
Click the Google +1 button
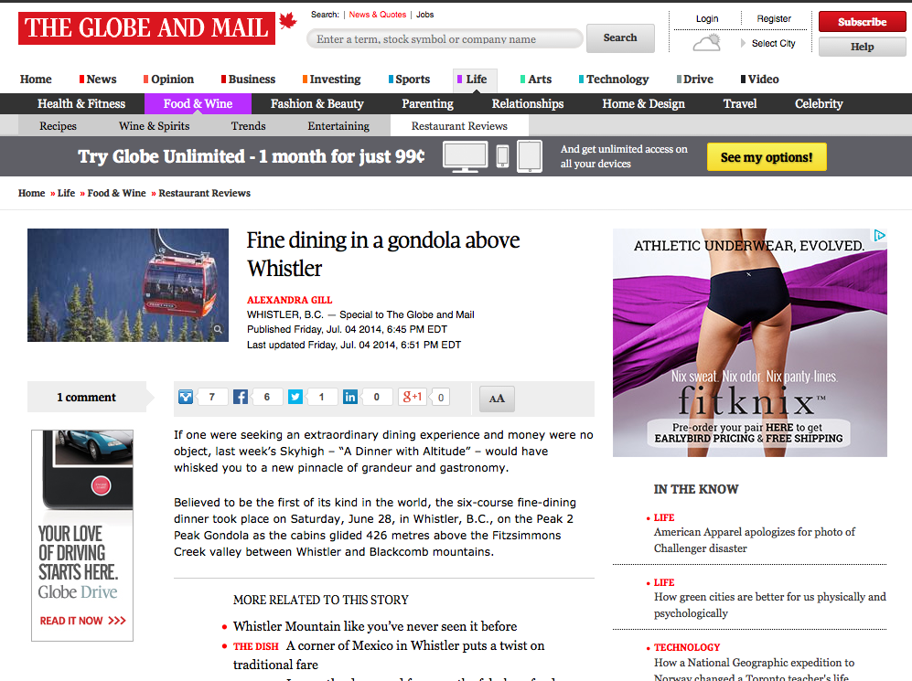413,397
